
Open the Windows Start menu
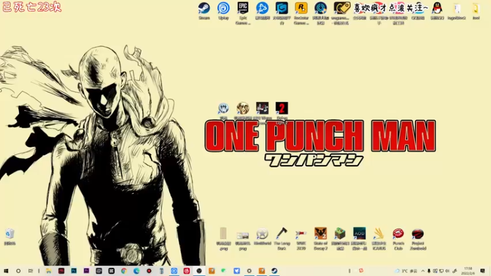[6, 271]
